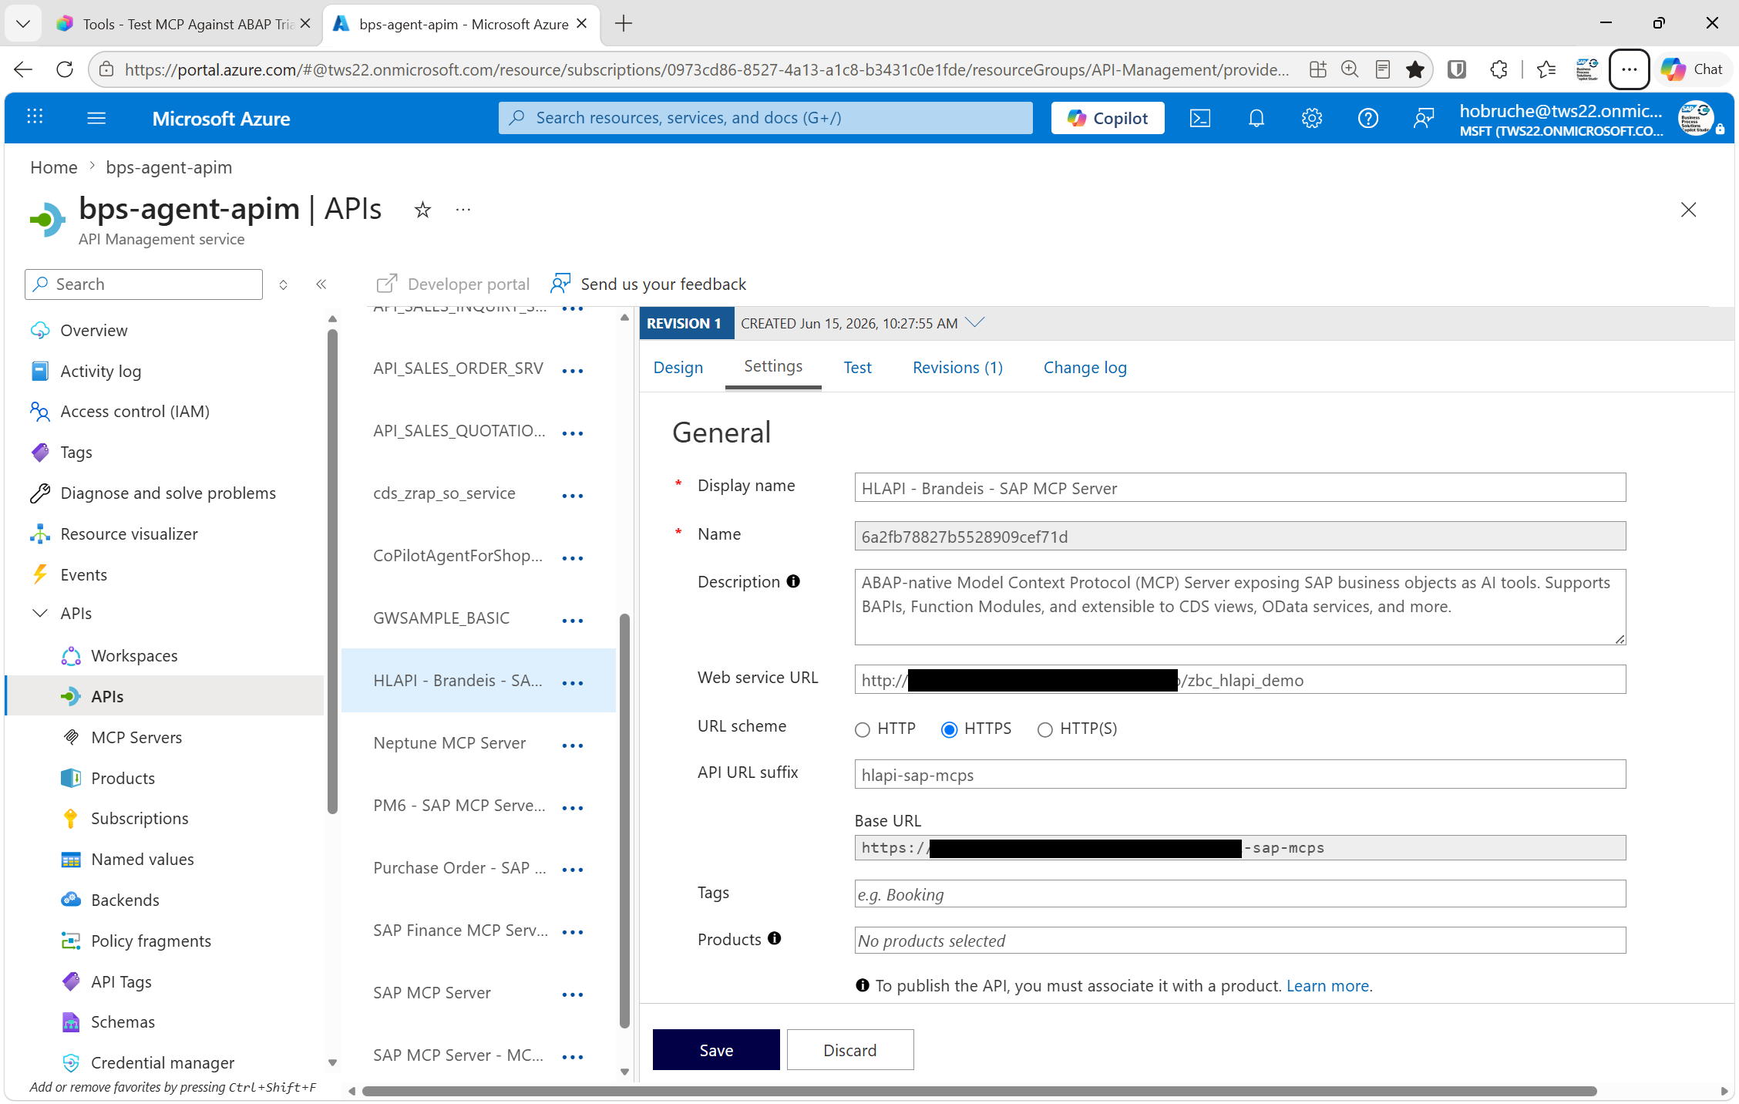Image resolution: width=1739 pixels, height=1104 pixels.
Task: Click the Discard button
Action: (850, 1049)
